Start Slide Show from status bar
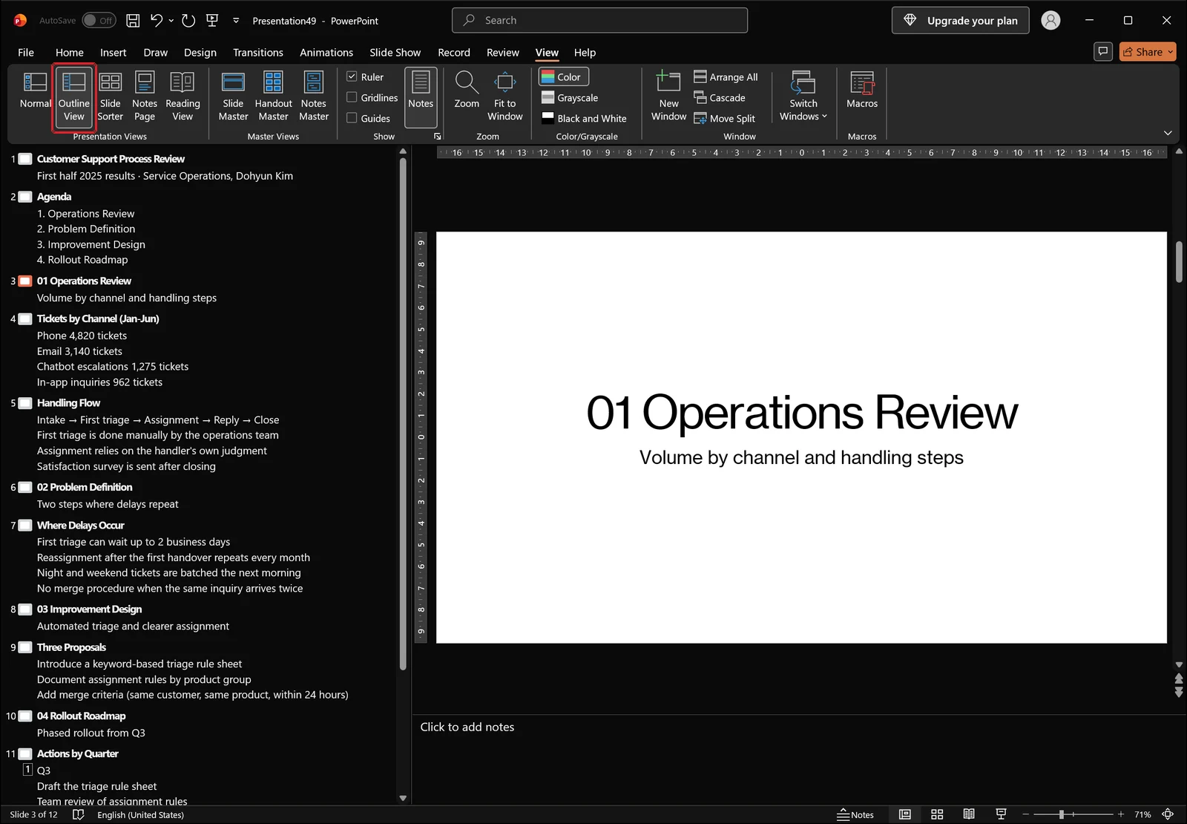Screen dimensions: 1187x824 coord(1001,814)
